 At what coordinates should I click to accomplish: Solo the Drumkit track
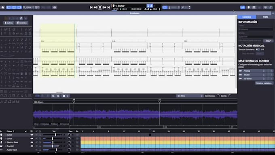[x=40, y=146]
